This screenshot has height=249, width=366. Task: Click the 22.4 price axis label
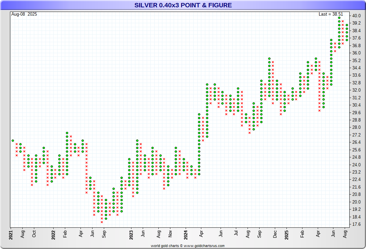tap(356, 179)
